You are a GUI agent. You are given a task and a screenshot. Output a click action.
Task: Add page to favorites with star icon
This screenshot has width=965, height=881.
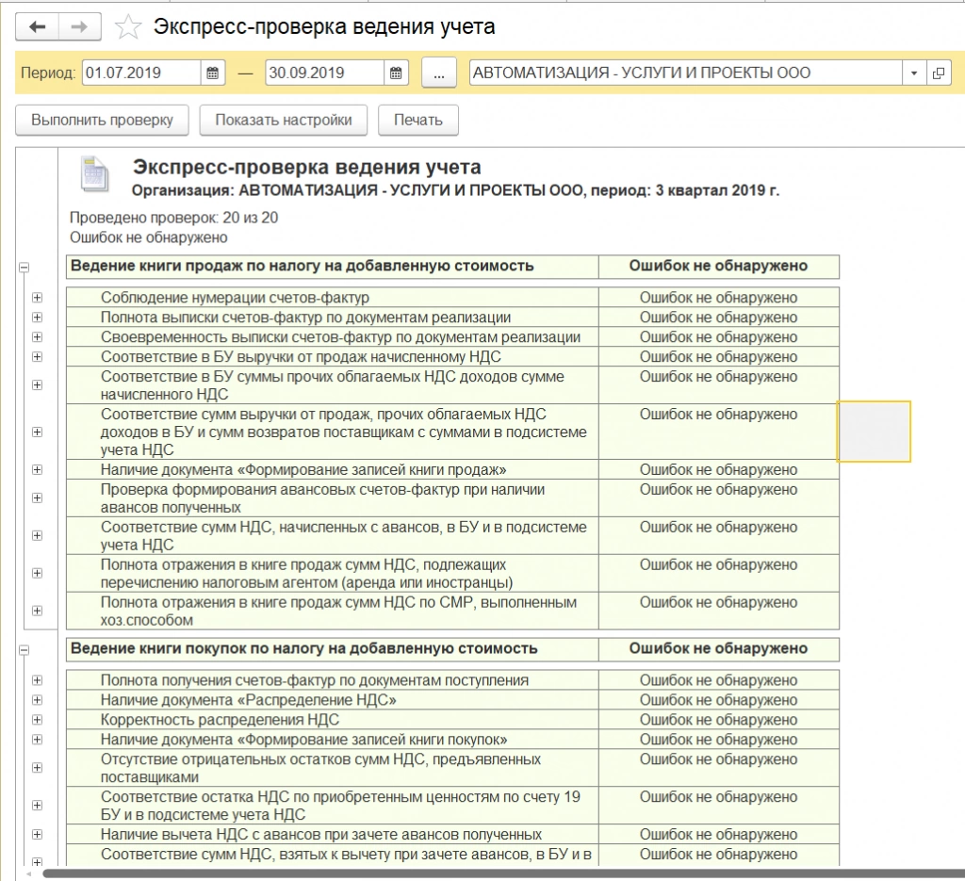point(127,28)
